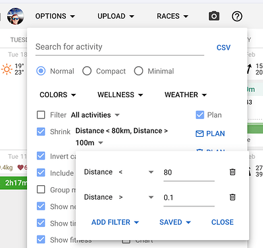The height and width of the screenshot is (248, 263).
Task: Click the camera screenshot icon
Action: [214, 16]
